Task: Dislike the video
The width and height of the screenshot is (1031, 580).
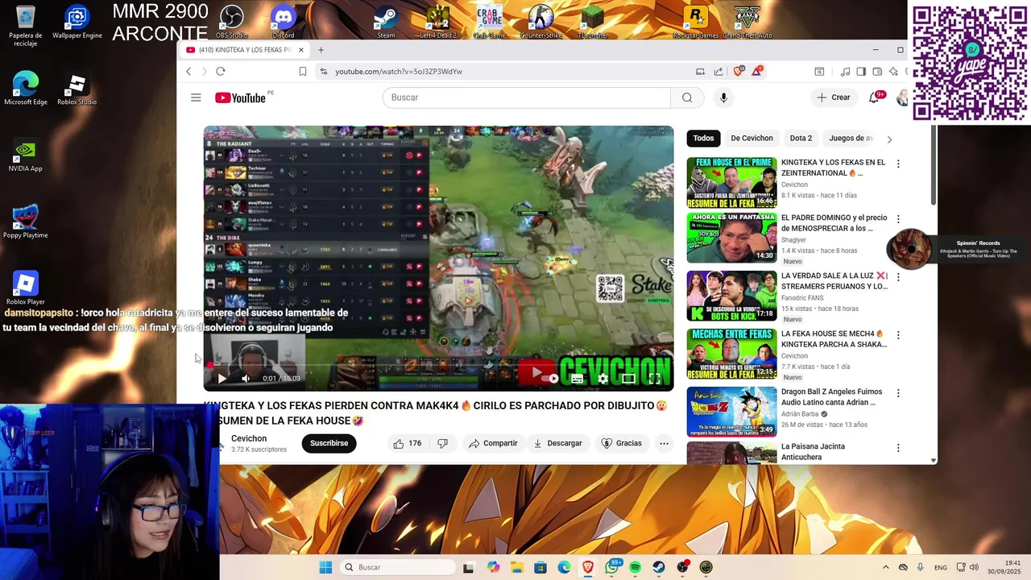Action: point(442,443)
